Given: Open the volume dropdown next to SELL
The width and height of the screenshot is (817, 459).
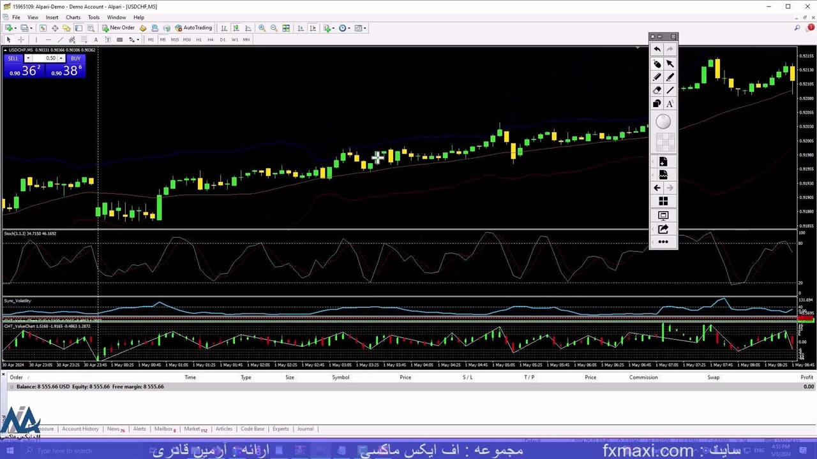Looking at the screenshot, I should [27, 59].
